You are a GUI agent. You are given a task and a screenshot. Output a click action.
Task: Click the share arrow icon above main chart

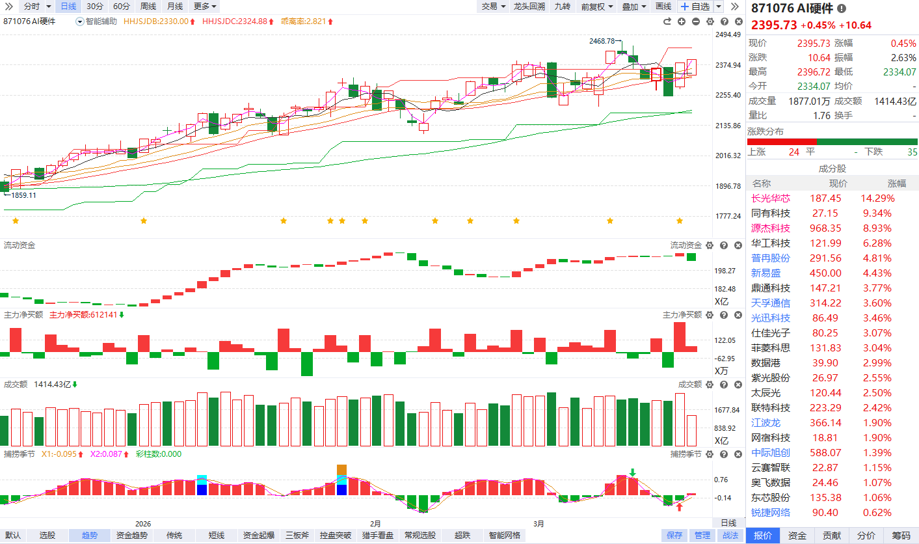coord(667,21)
